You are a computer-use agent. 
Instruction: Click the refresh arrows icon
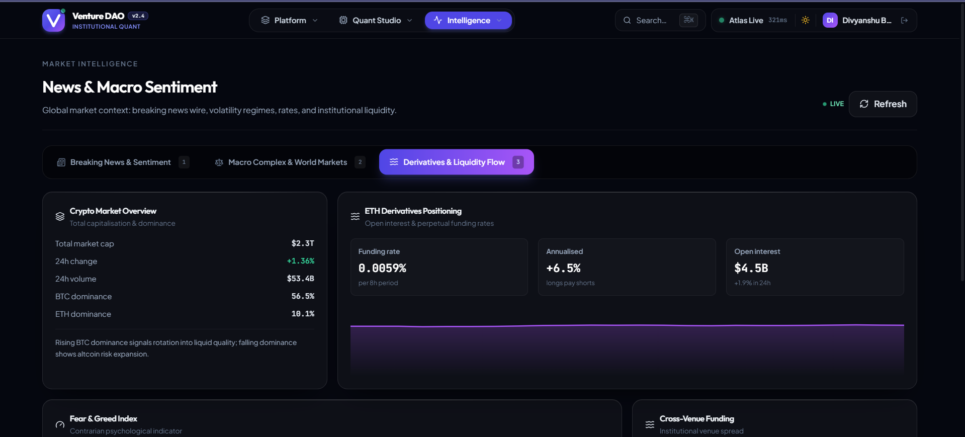864,104
